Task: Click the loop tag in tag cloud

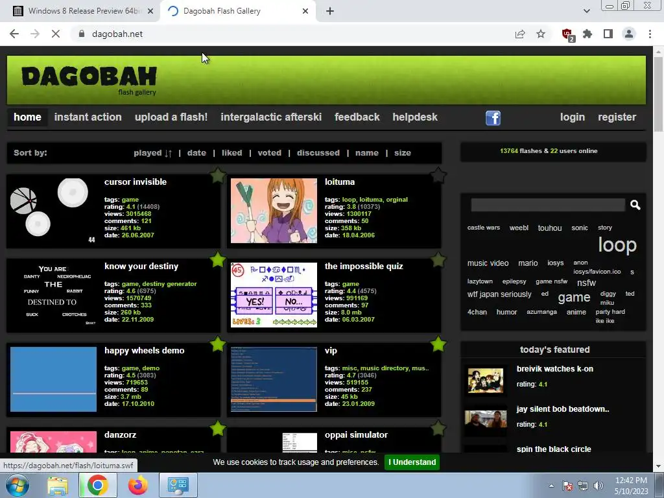Action: click(x=617, y=244)
